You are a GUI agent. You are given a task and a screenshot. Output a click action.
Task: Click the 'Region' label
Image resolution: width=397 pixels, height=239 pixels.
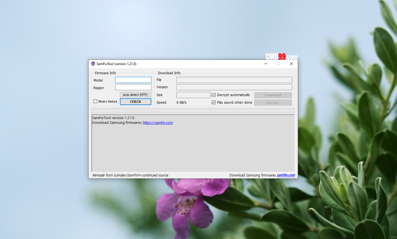pyautogui.click(x=99, y=88)
